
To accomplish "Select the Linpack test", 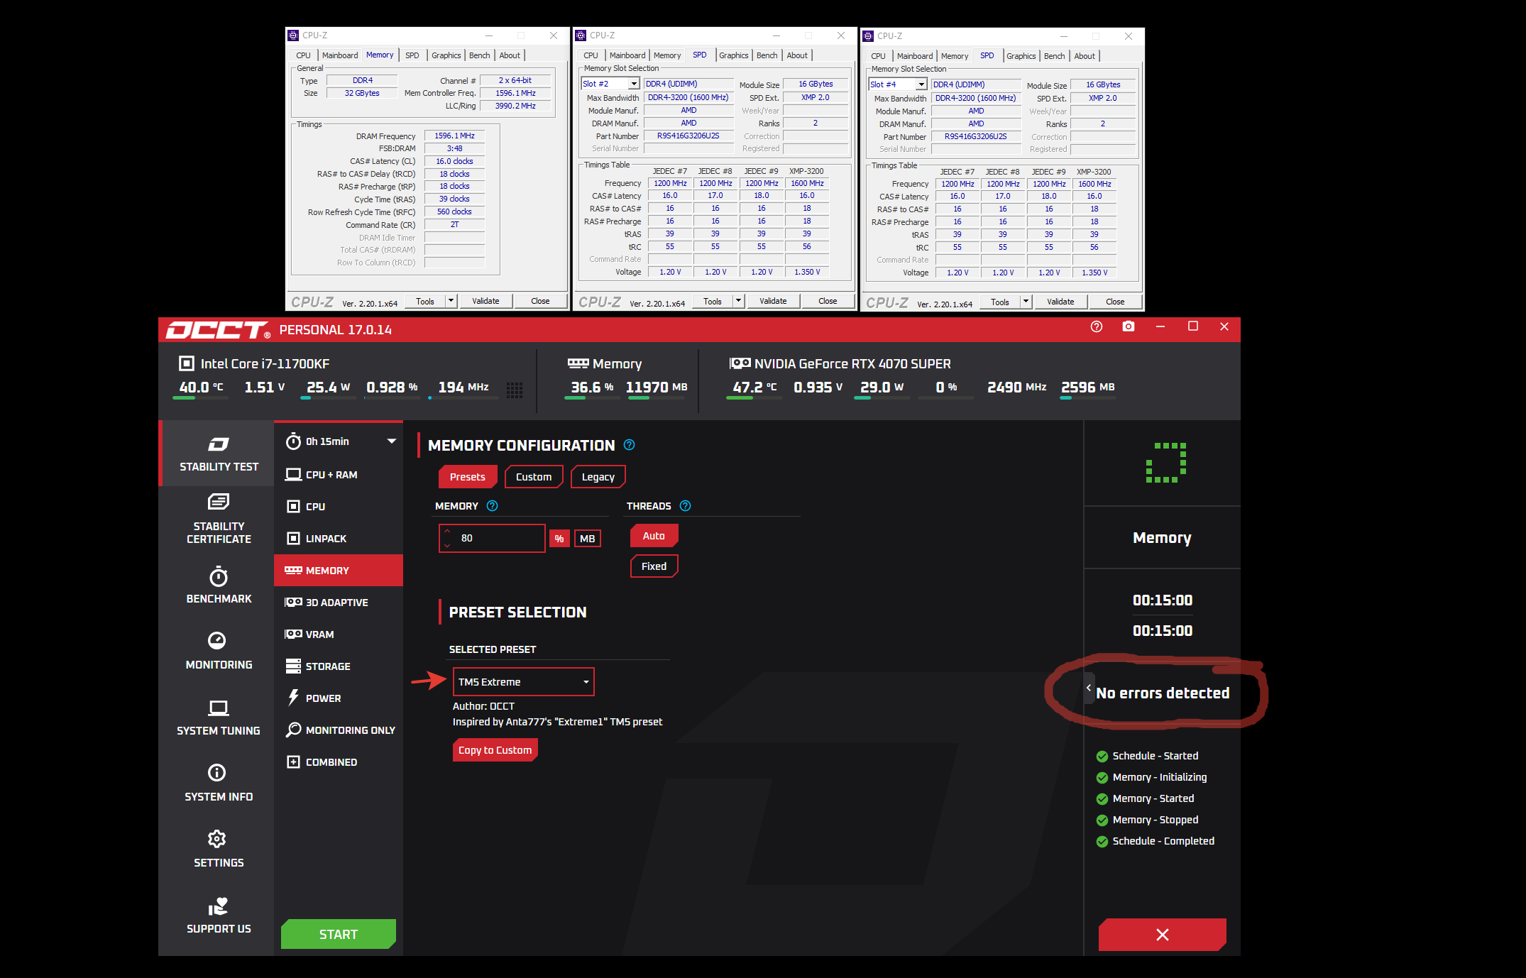I will click(339, 539).
